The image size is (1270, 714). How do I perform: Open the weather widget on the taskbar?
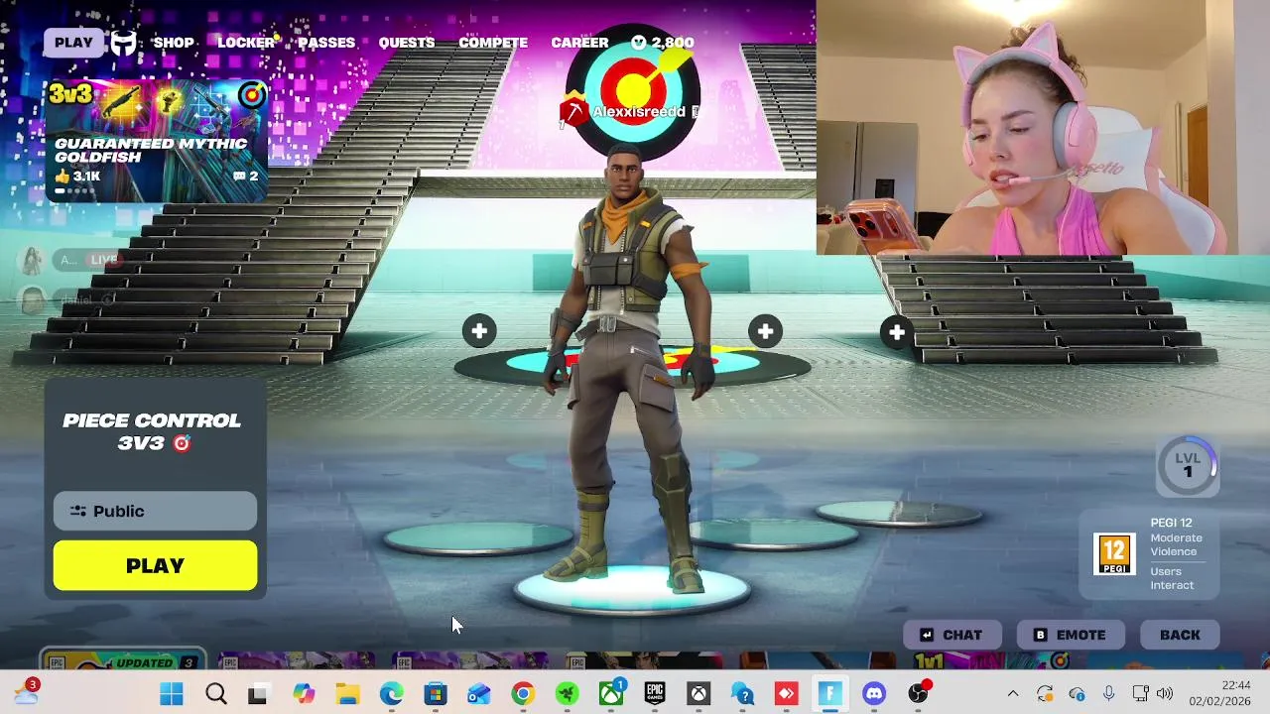[26, 692]
